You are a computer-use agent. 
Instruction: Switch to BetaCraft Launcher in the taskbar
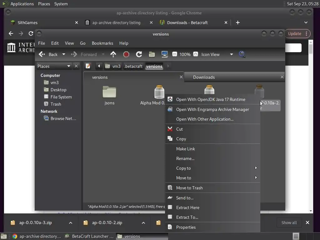pyautogui.click(x=89, y=236)
